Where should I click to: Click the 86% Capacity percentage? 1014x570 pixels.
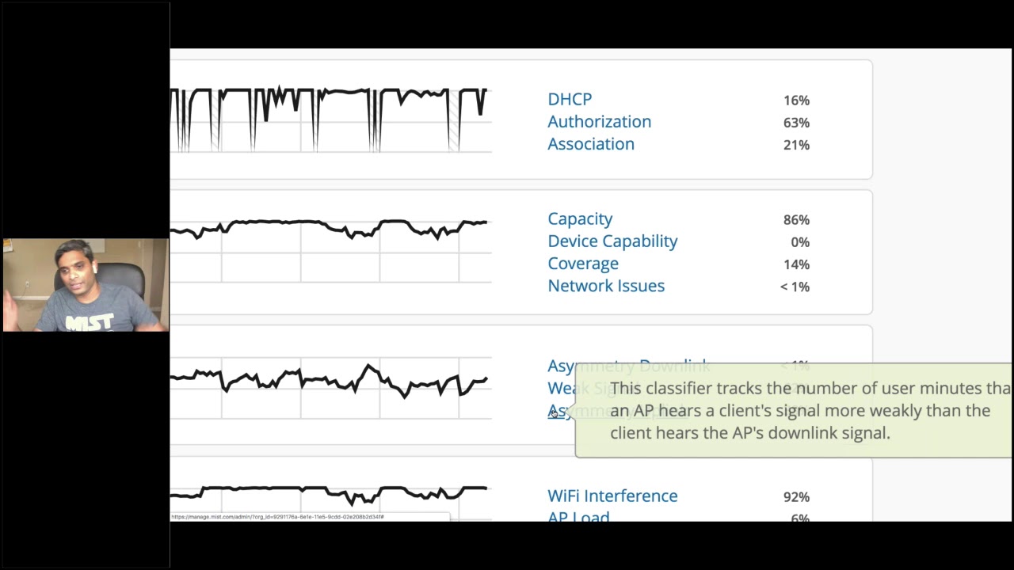(796, 219)
